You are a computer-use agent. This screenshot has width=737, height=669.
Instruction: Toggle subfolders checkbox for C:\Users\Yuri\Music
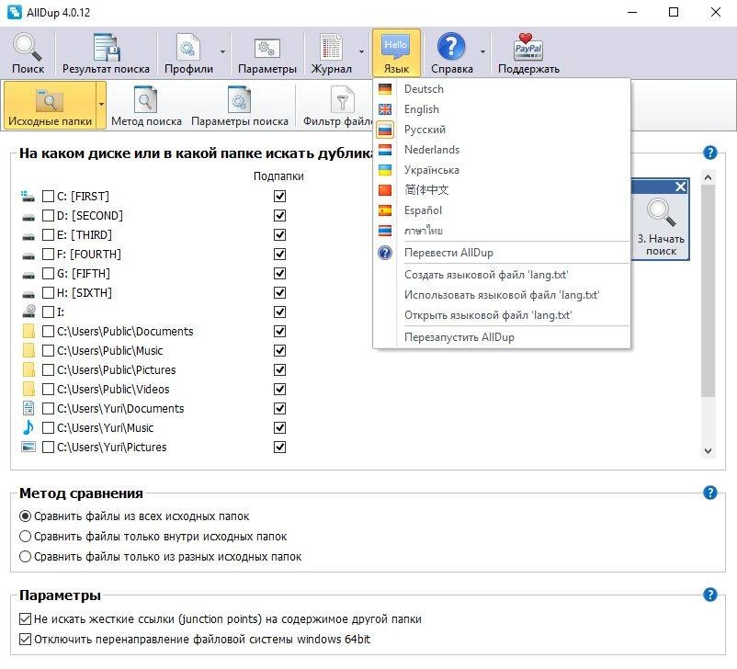tap(279, 427)
